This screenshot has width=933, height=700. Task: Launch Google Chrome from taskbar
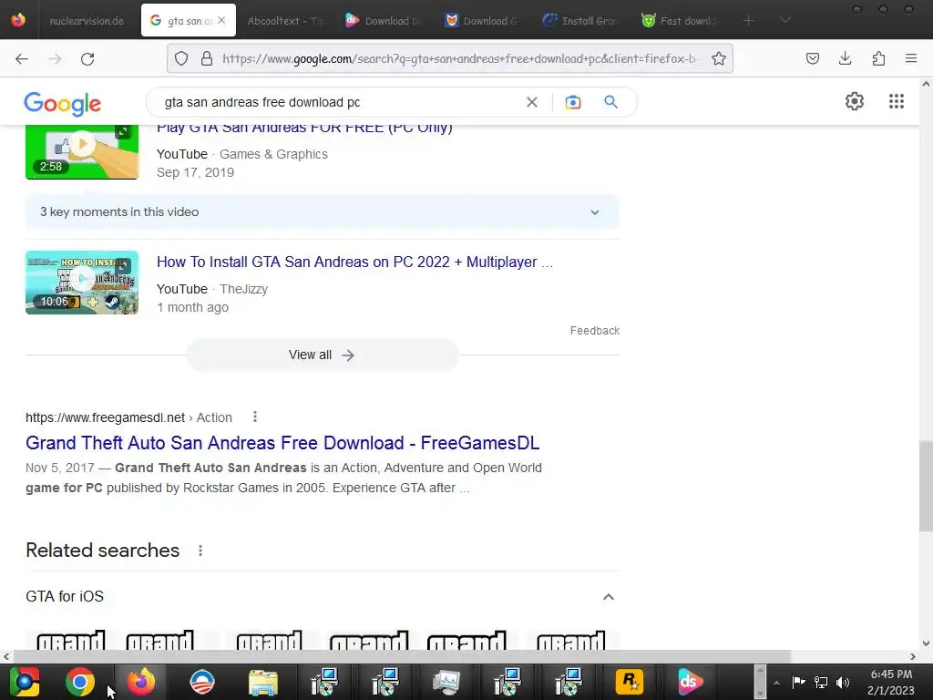click(x=80, y=682)
